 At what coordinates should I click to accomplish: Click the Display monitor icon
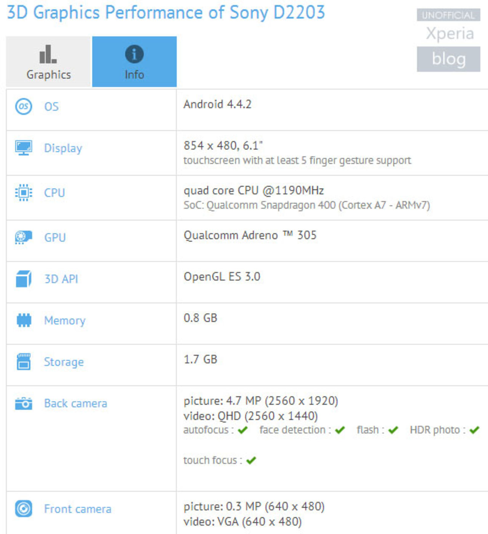click(24, 148)
